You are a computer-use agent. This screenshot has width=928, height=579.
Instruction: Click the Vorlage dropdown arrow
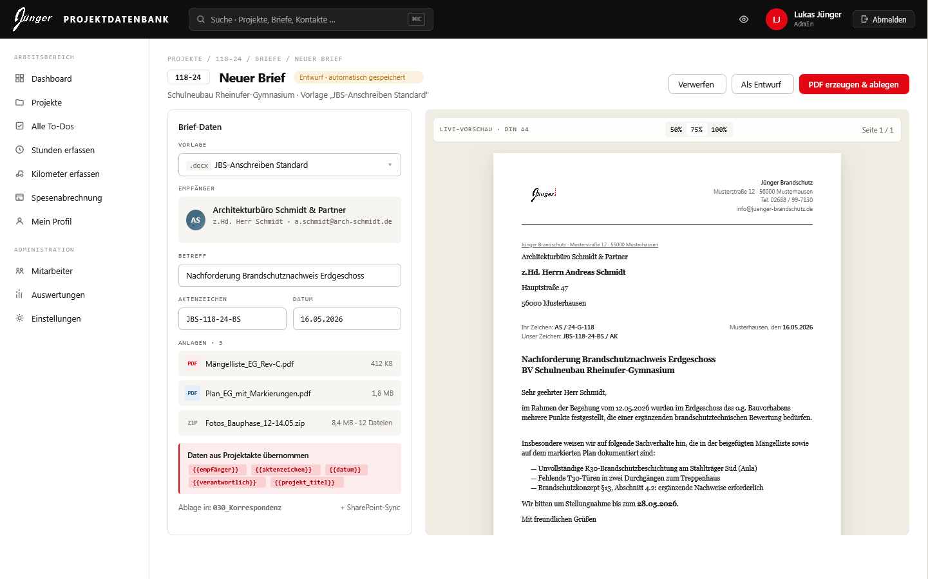click(390, 165)
